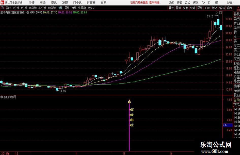The height and width of the screenshot is (155, 240).
Task: Switch to 分时 chart period
Action: 8,8
